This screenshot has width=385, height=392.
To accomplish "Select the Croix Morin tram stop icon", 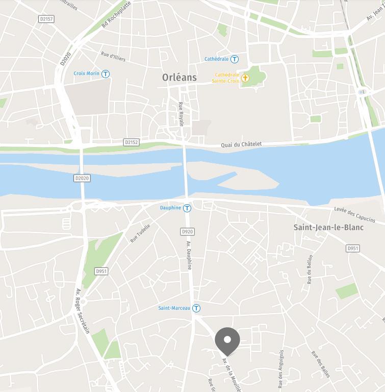I will click(106, 74).
